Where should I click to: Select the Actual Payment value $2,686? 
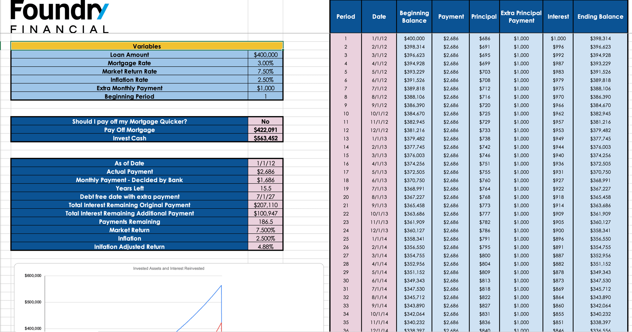click(x=265, y=172)
